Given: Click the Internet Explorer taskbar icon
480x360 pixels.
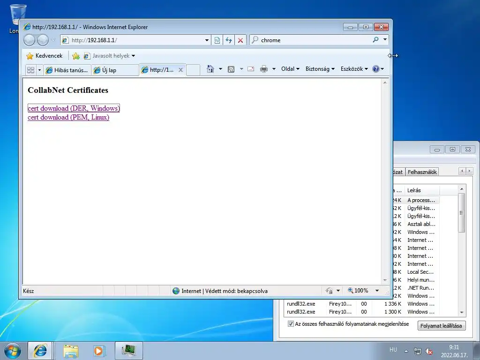Looking at the screenshot, I should tap(40, 351).
